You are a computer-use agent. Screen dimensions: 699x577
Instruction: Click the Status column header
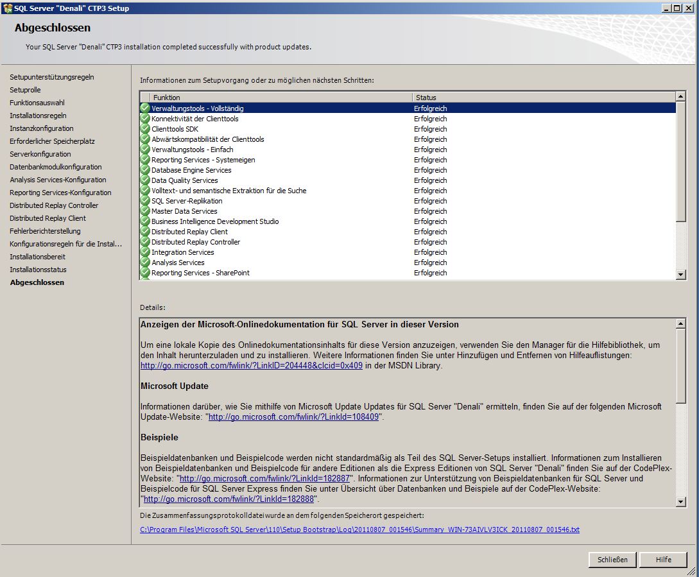coord(544,97)
